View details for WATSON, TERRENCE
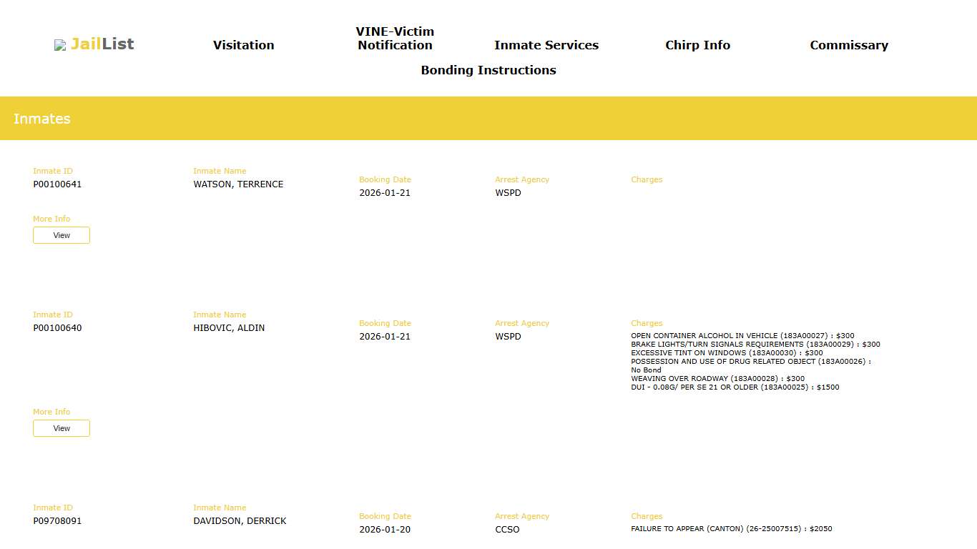 (x=61, y=234)
